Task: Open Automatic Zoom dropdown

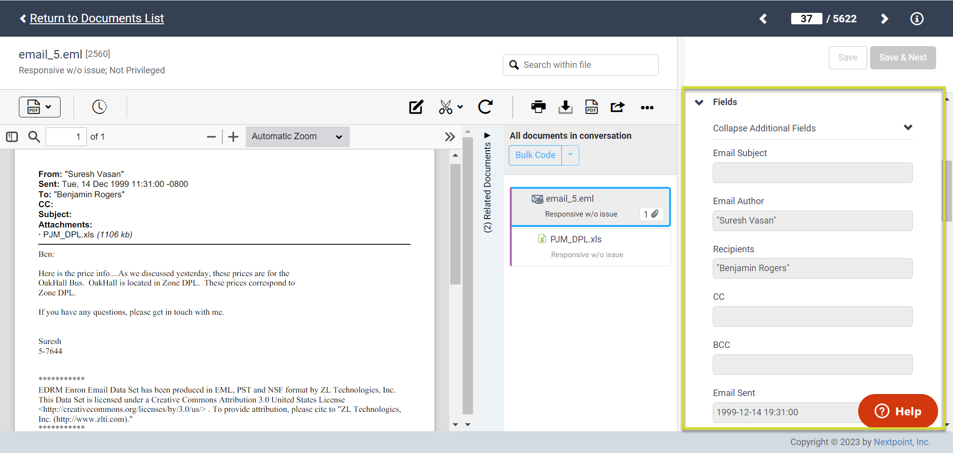Action: click(297, 137)
